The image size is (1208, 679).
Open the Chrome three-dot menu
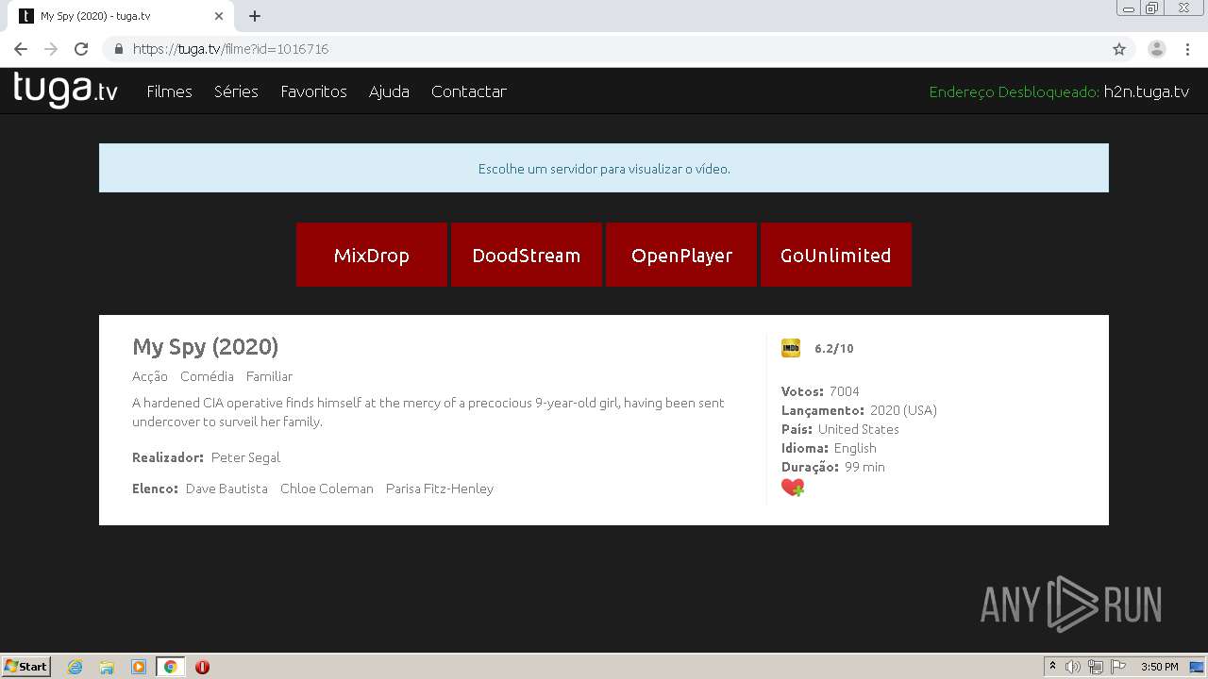coord(1187,49)
